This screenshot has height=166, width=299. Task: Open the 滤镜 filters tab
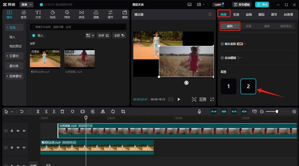tap(96, 14)
